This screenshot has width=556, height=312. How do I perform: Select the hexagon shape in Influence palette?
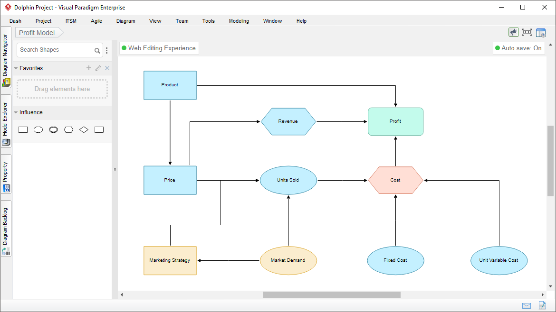pos(69,130)
